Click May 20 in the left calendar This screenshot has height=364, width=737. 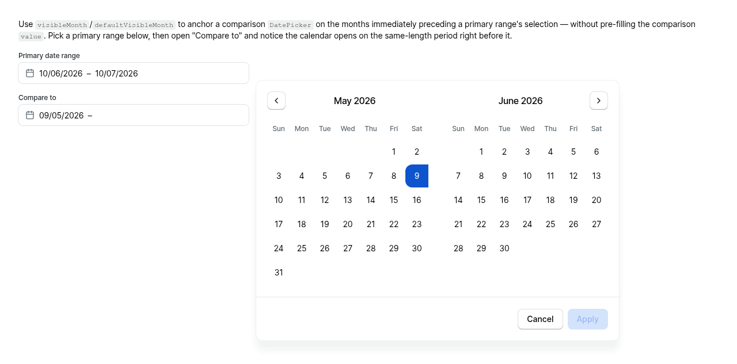[x=348, y=224]
